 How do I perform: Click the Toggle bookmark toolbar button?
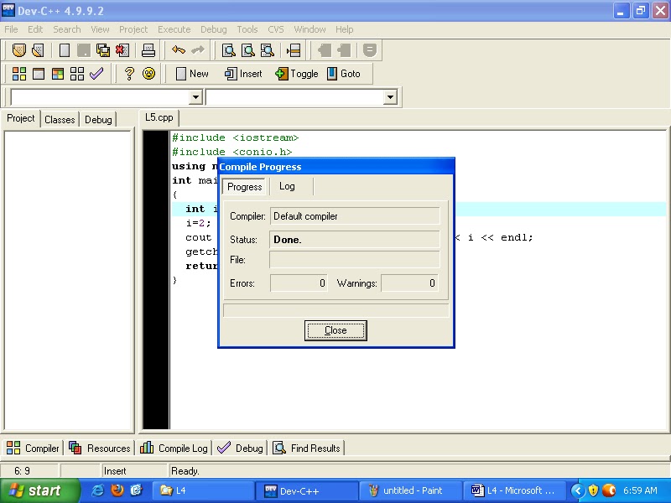click(x=297, y=74)
